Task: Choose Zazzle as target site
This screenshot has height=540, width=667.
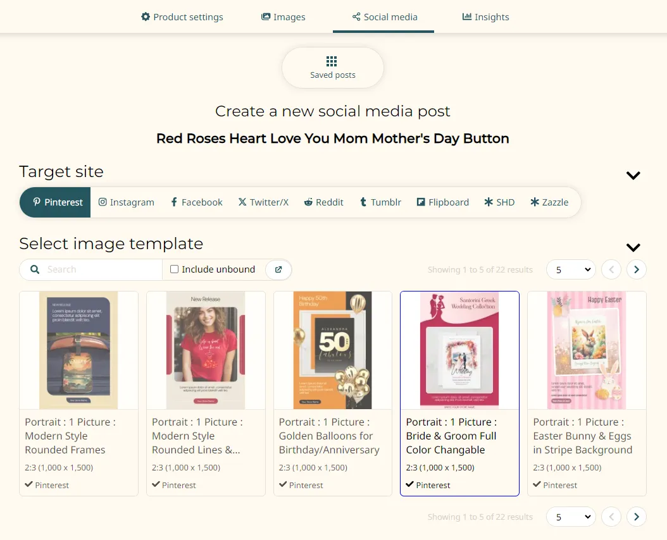Action: pos(549,202)
